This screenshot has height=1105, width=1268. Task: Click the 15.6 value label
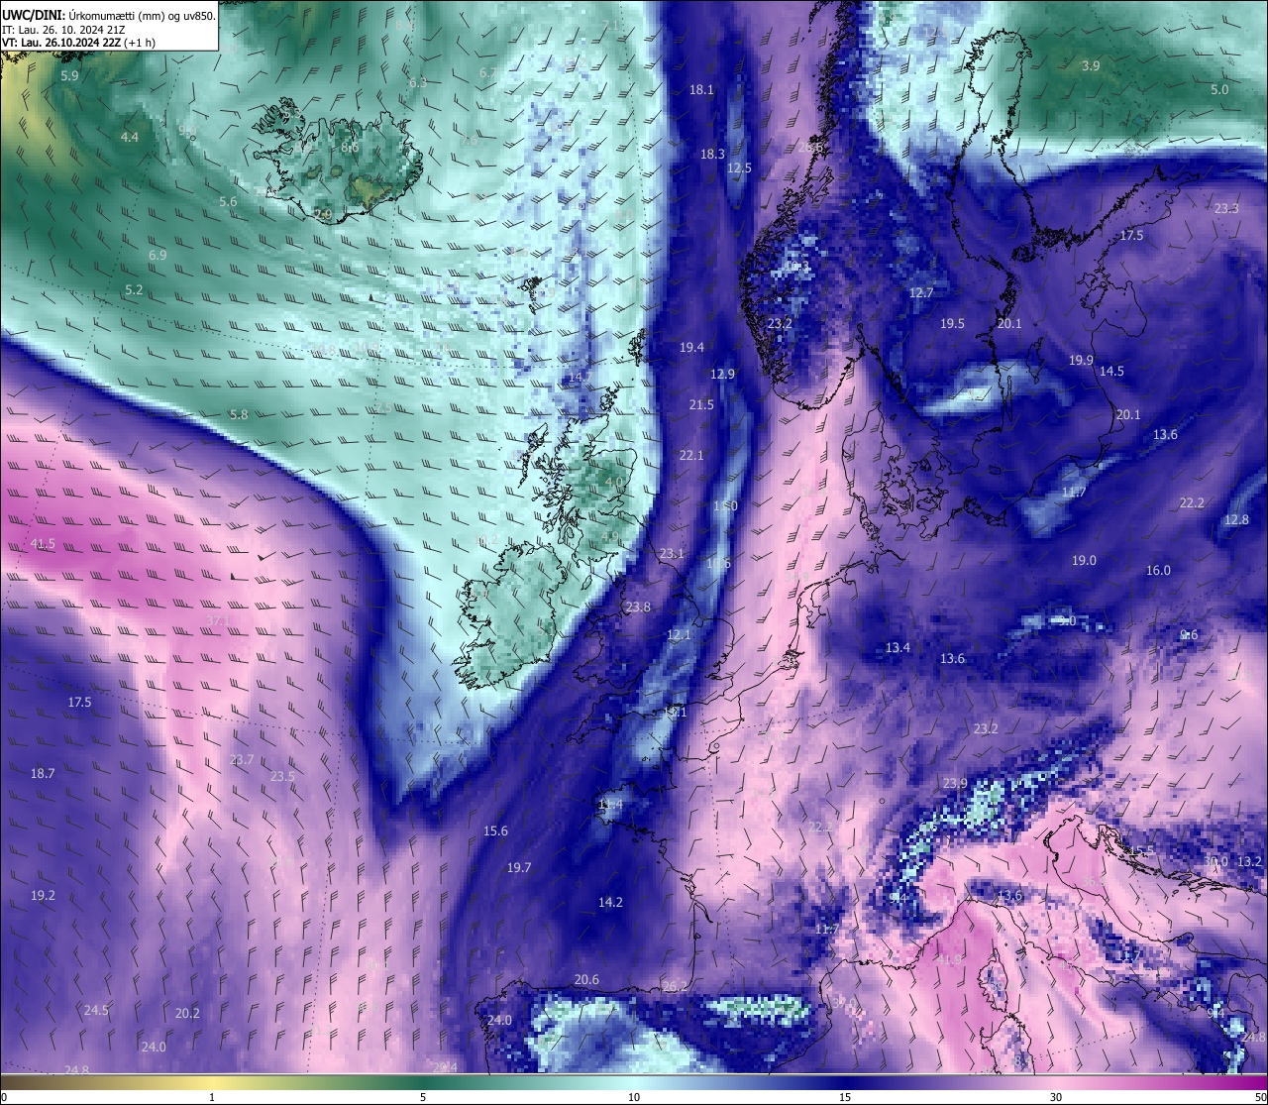click(495, 830)
